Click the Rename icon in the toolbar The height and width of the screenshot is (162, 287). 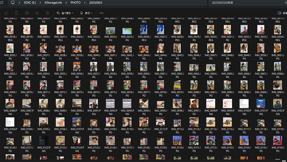point(27,13)
